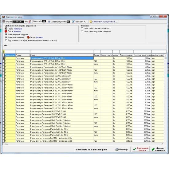Click table scroll down arrow
Screen dimensions: 169x169
165,141
